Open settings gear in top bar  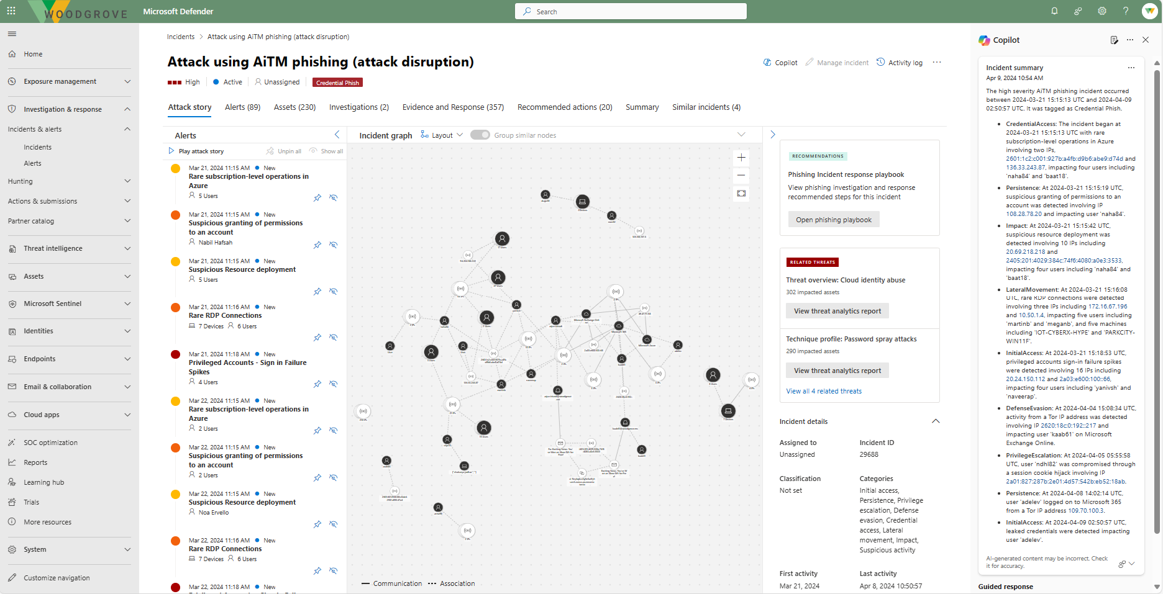(1102, 11)
